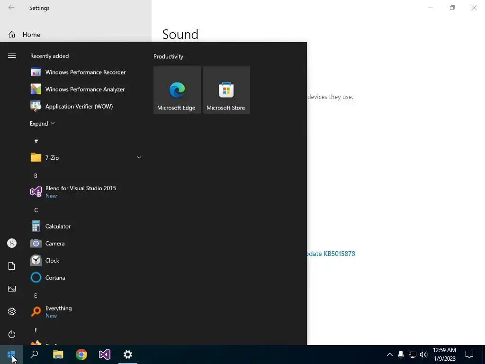Image resolution: width=485 pixels, height=364 pixels.
Task: Click the Recently added heading
Action: [49, 56]
